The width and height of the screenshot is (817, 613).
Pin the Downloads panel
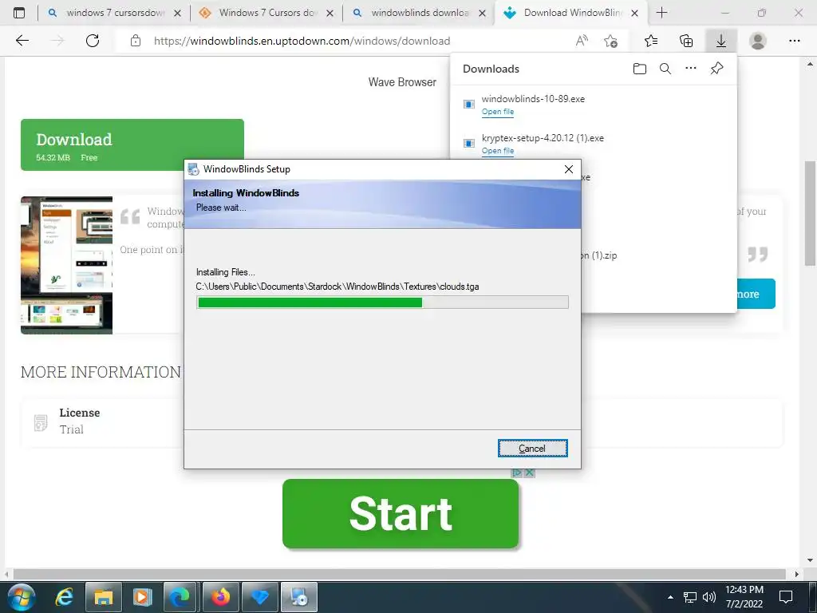pyautogui.click(x=717, y=69)
